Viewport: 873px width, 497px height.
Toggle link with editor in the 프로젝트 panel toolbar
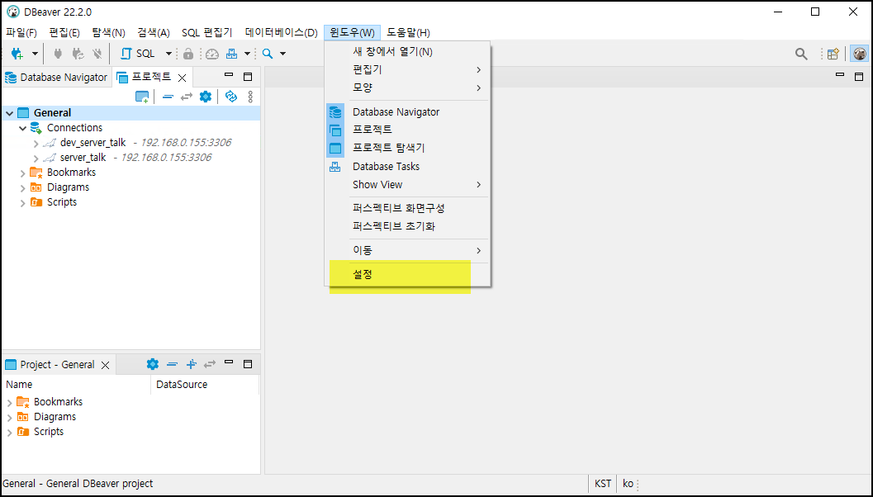click(187, 97)
